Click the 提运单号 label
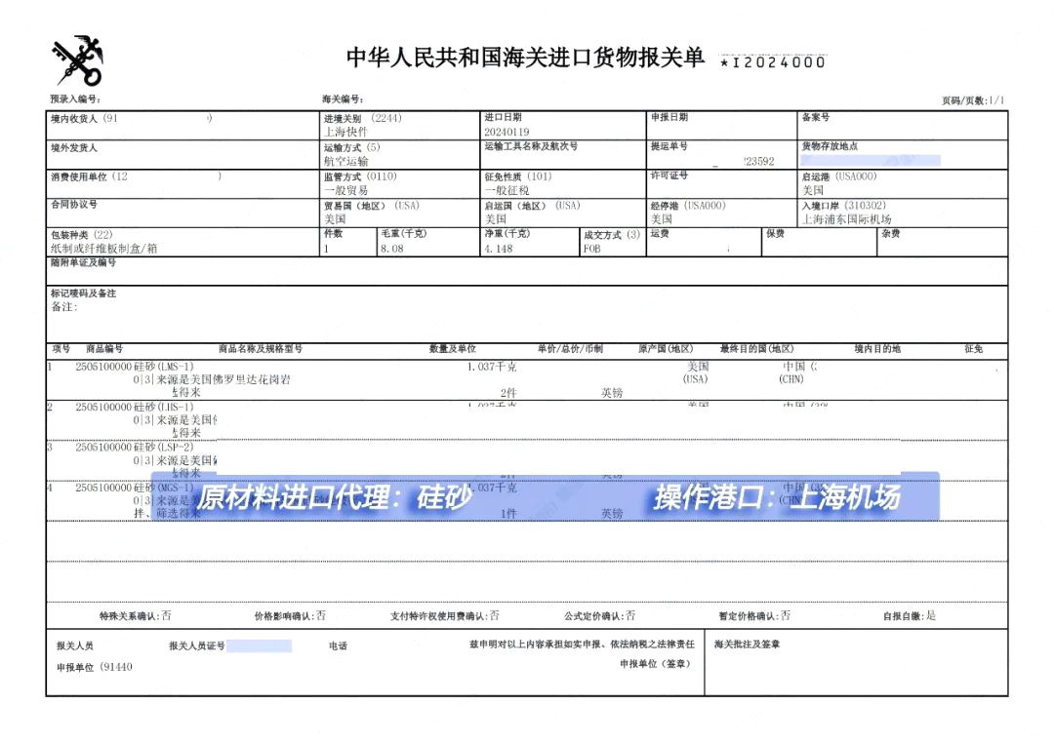This screenshot has width=1054, height=744. click(669, 145)
